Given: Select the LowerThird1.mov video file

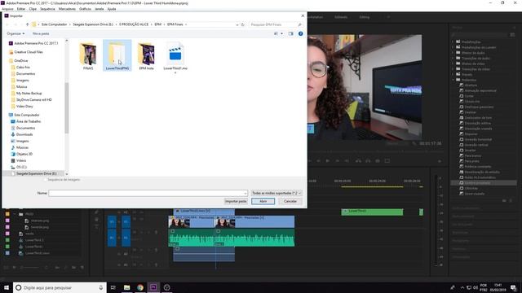Looking at the screenshot, I should coord(175,57).
